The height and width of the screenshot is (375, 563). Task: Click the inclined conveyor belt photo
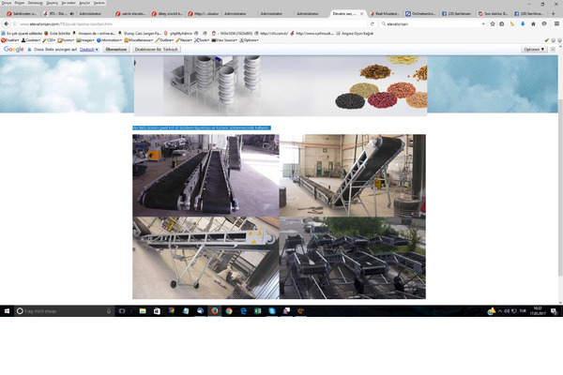[353, 175]
